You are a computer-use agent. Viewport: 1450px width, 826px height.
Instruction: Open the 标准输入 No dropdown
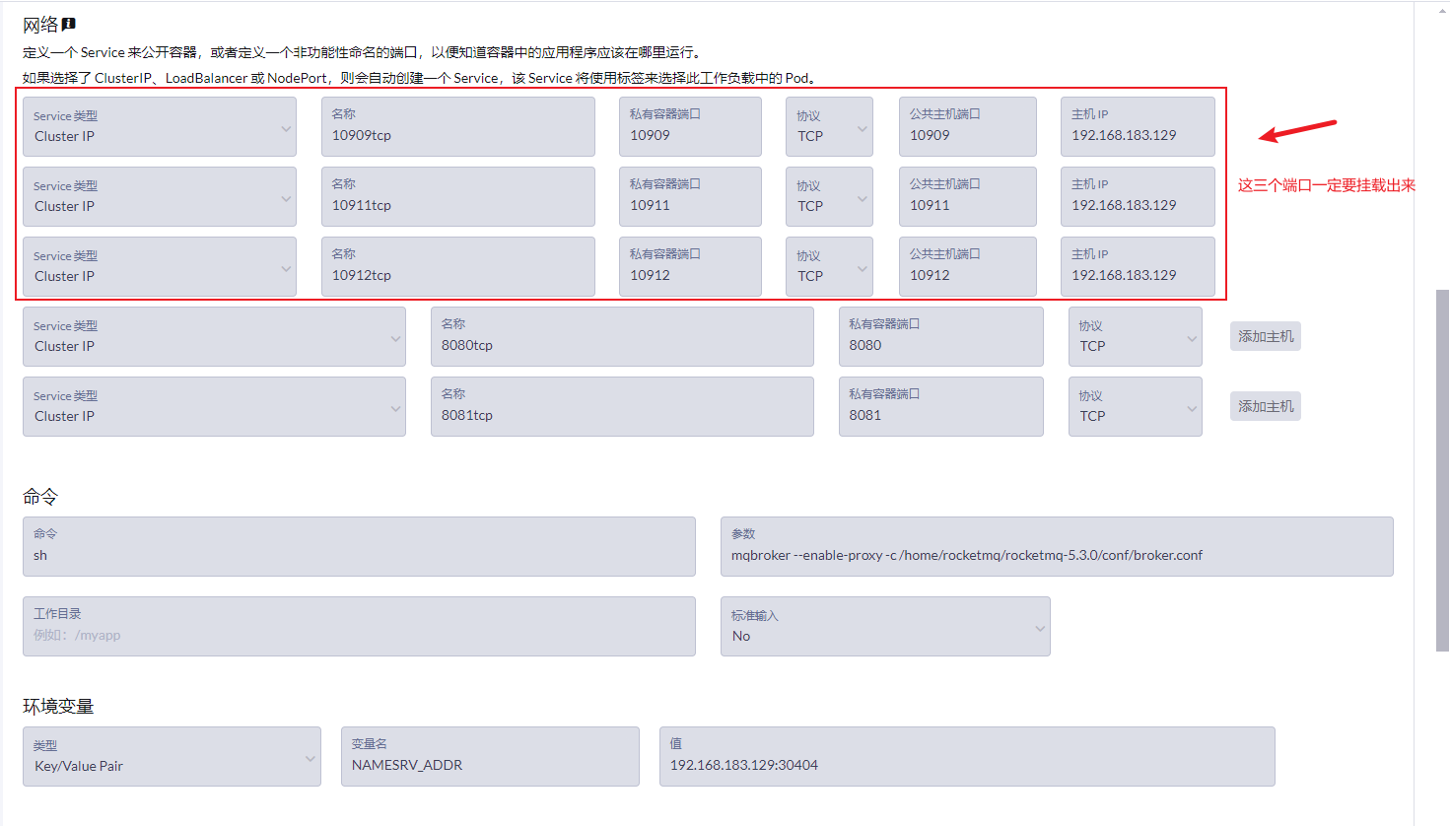(885, 626)
